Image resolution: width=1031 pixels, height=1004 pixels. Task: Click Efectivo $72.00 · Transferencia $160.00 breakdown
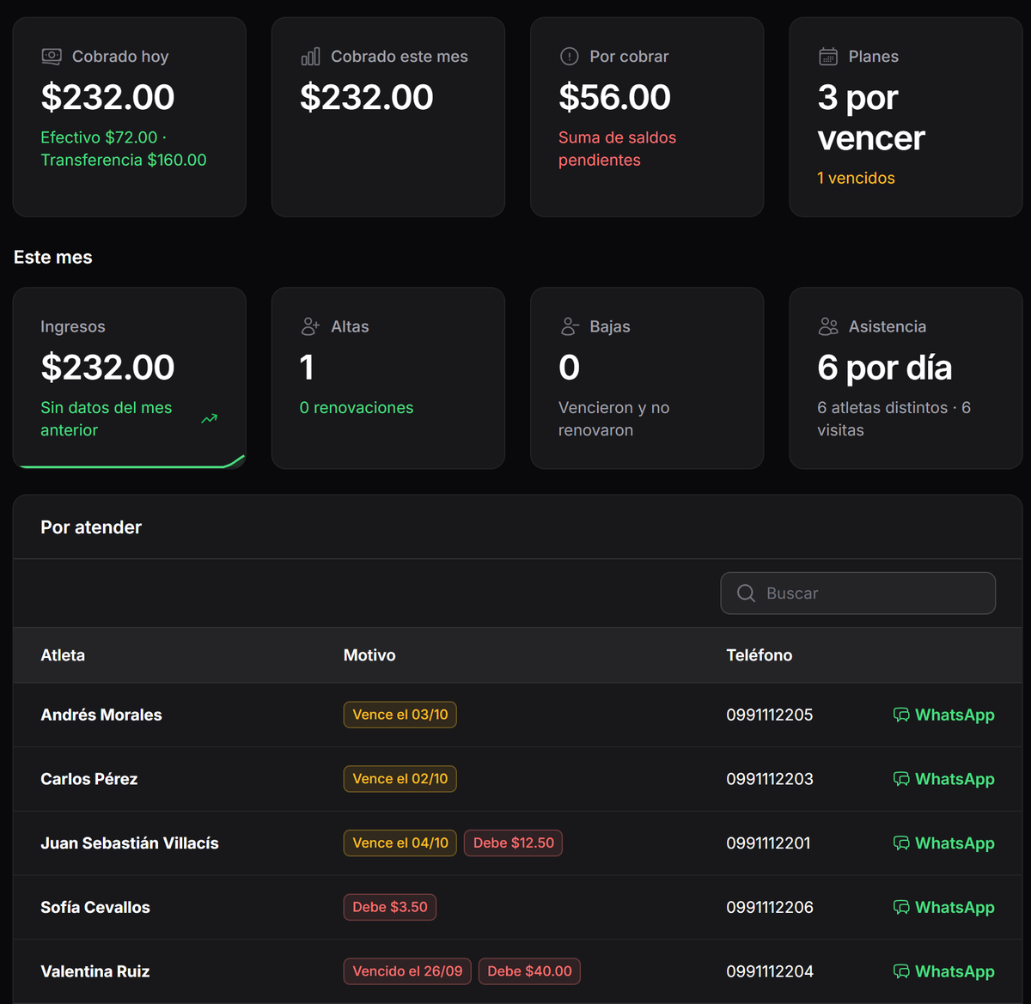point(124,149)
